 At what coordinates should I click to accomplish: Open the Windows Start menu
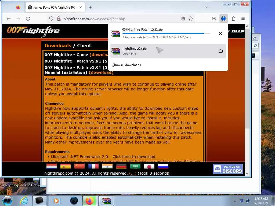point(7,200)
